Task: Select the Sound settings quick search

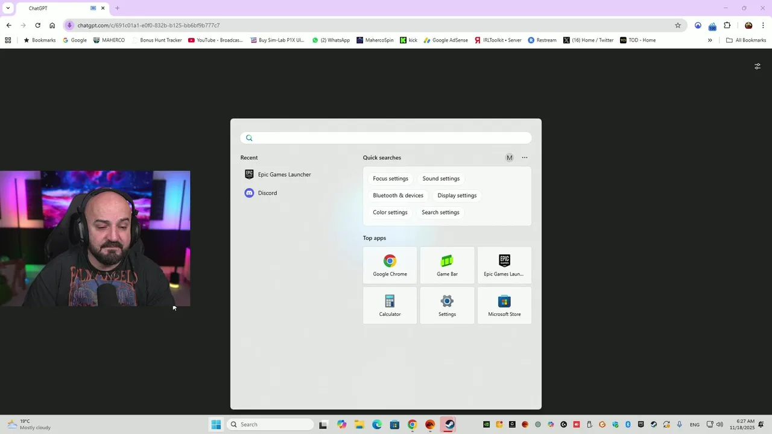Action: [441, 178]
